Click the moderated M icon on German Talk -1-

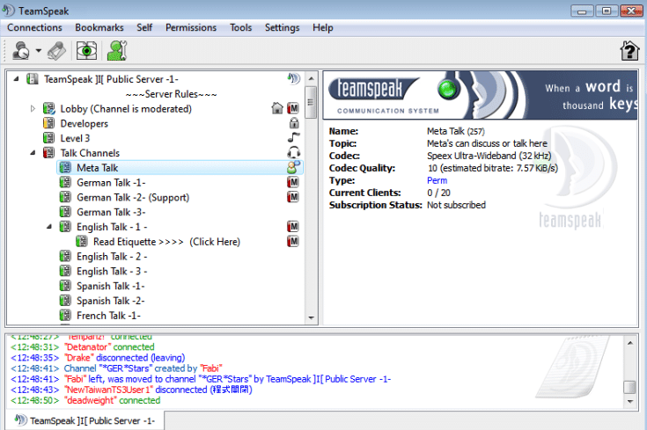(294, 183)
